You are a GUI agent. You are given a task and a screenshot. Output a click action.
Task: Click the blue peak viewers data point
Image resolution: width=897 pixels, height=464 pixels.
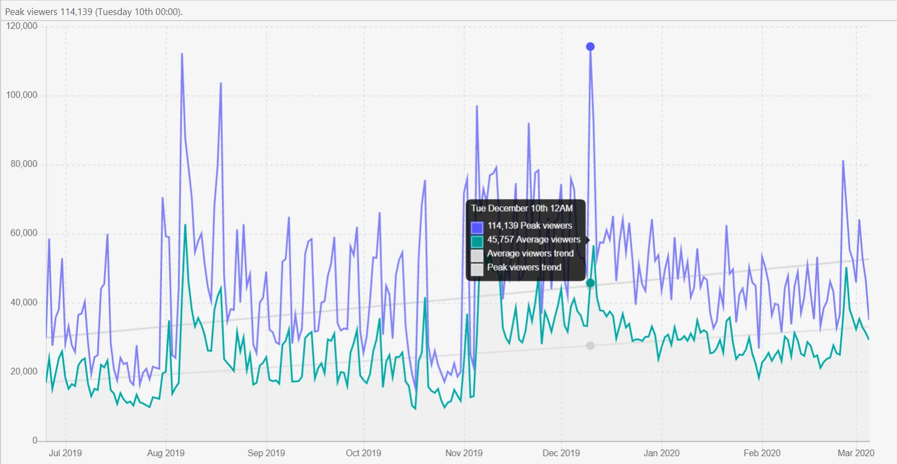pos(590,47)
